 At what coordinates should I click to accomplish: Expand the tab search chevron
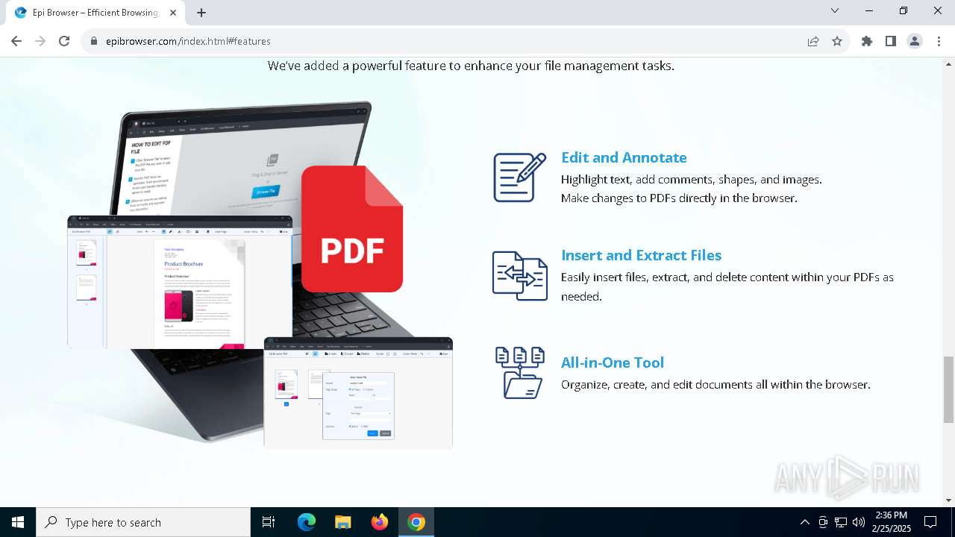[835, 11]
